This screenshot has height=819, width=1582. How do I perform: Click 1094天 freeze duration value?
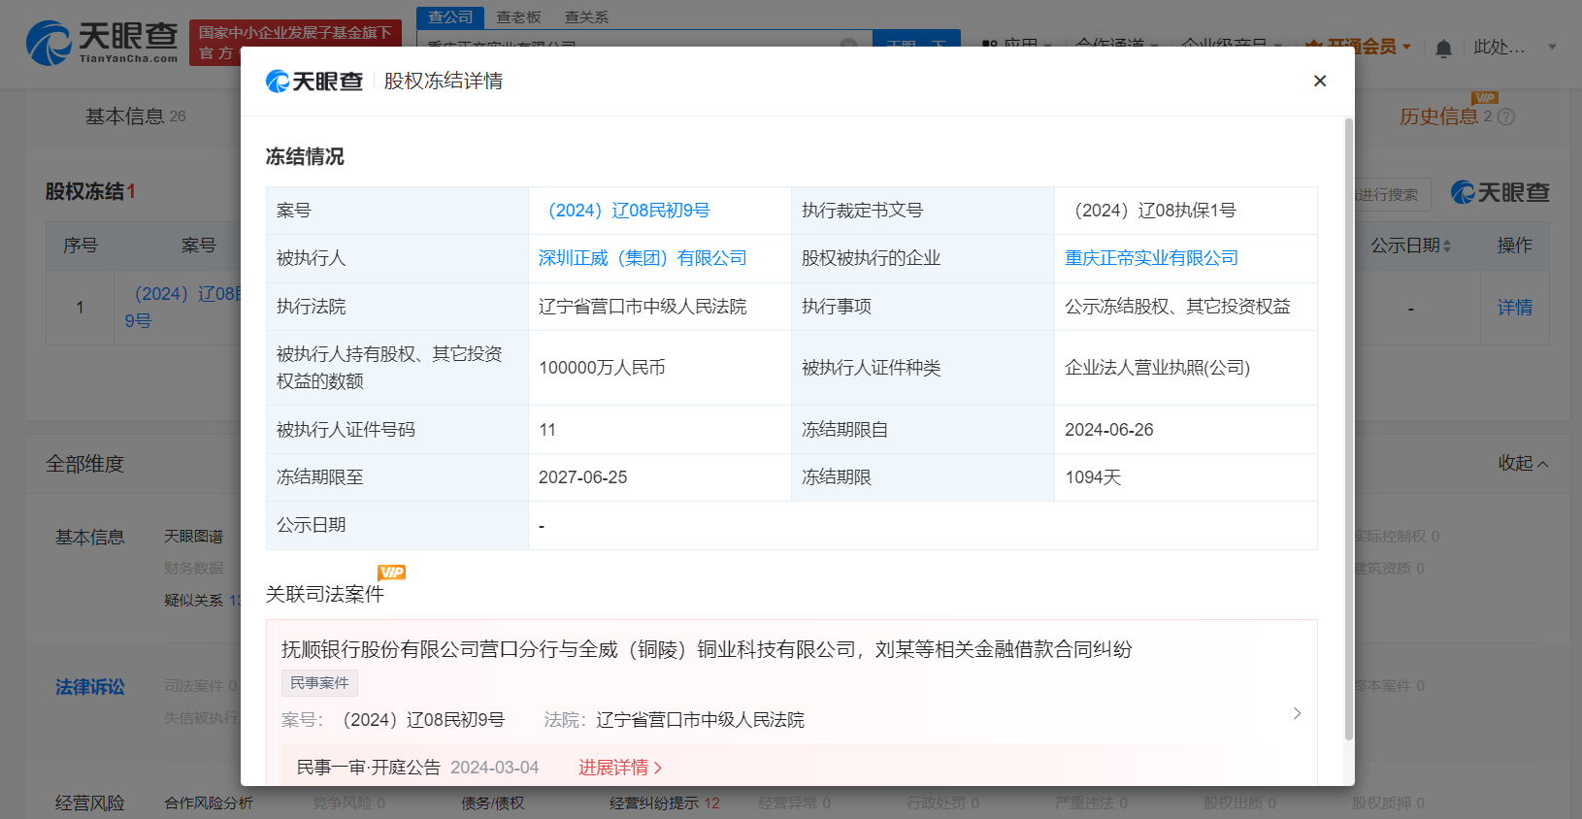tap(1093, 477)
